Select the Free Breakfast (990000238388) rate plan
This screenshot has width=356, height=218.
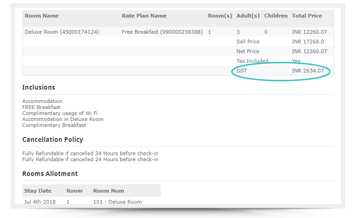(162, 32)
